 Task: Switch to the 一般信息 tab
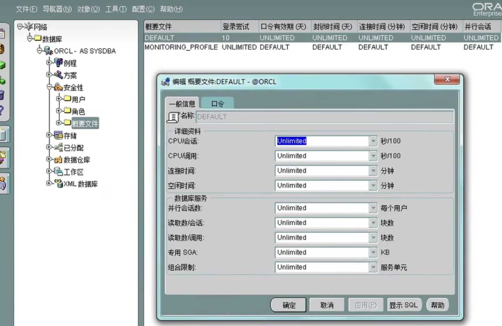182,104
